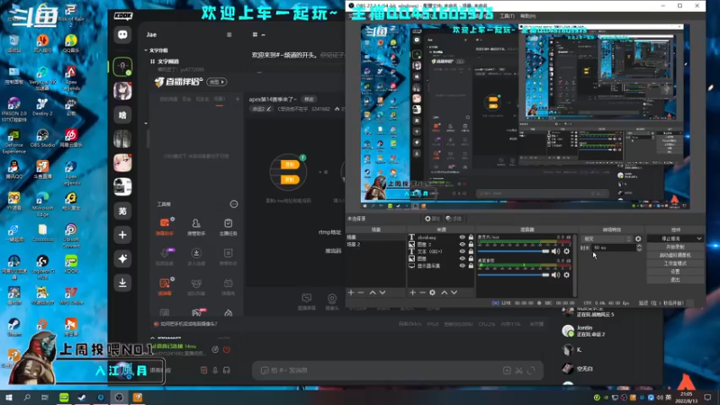720x405 pixels.
Task: Open the 停止推流 dropdown arrow in OBS controls
Action: click(699, 238)
